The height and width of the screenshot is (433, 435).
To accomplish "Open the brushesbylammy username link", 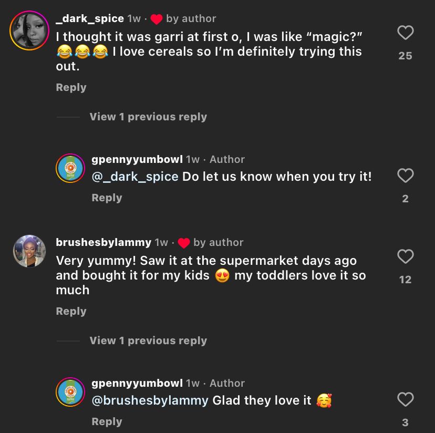I will [x=103, y=242].
